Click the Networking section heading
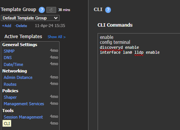Image resolution: width=180 pixels, height=130 pixels. click(15, 71)
